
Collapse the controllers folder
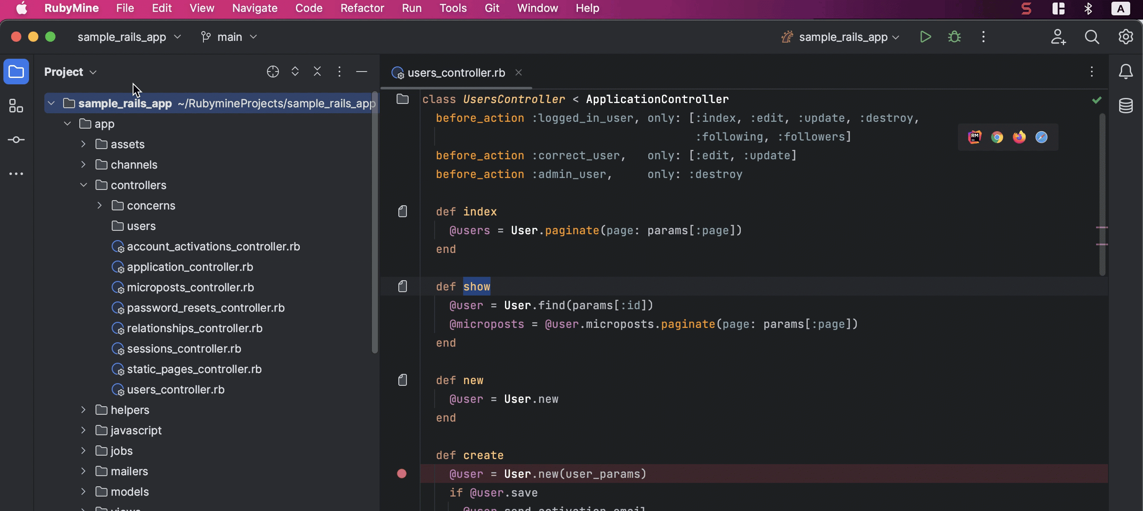(84, 185)
